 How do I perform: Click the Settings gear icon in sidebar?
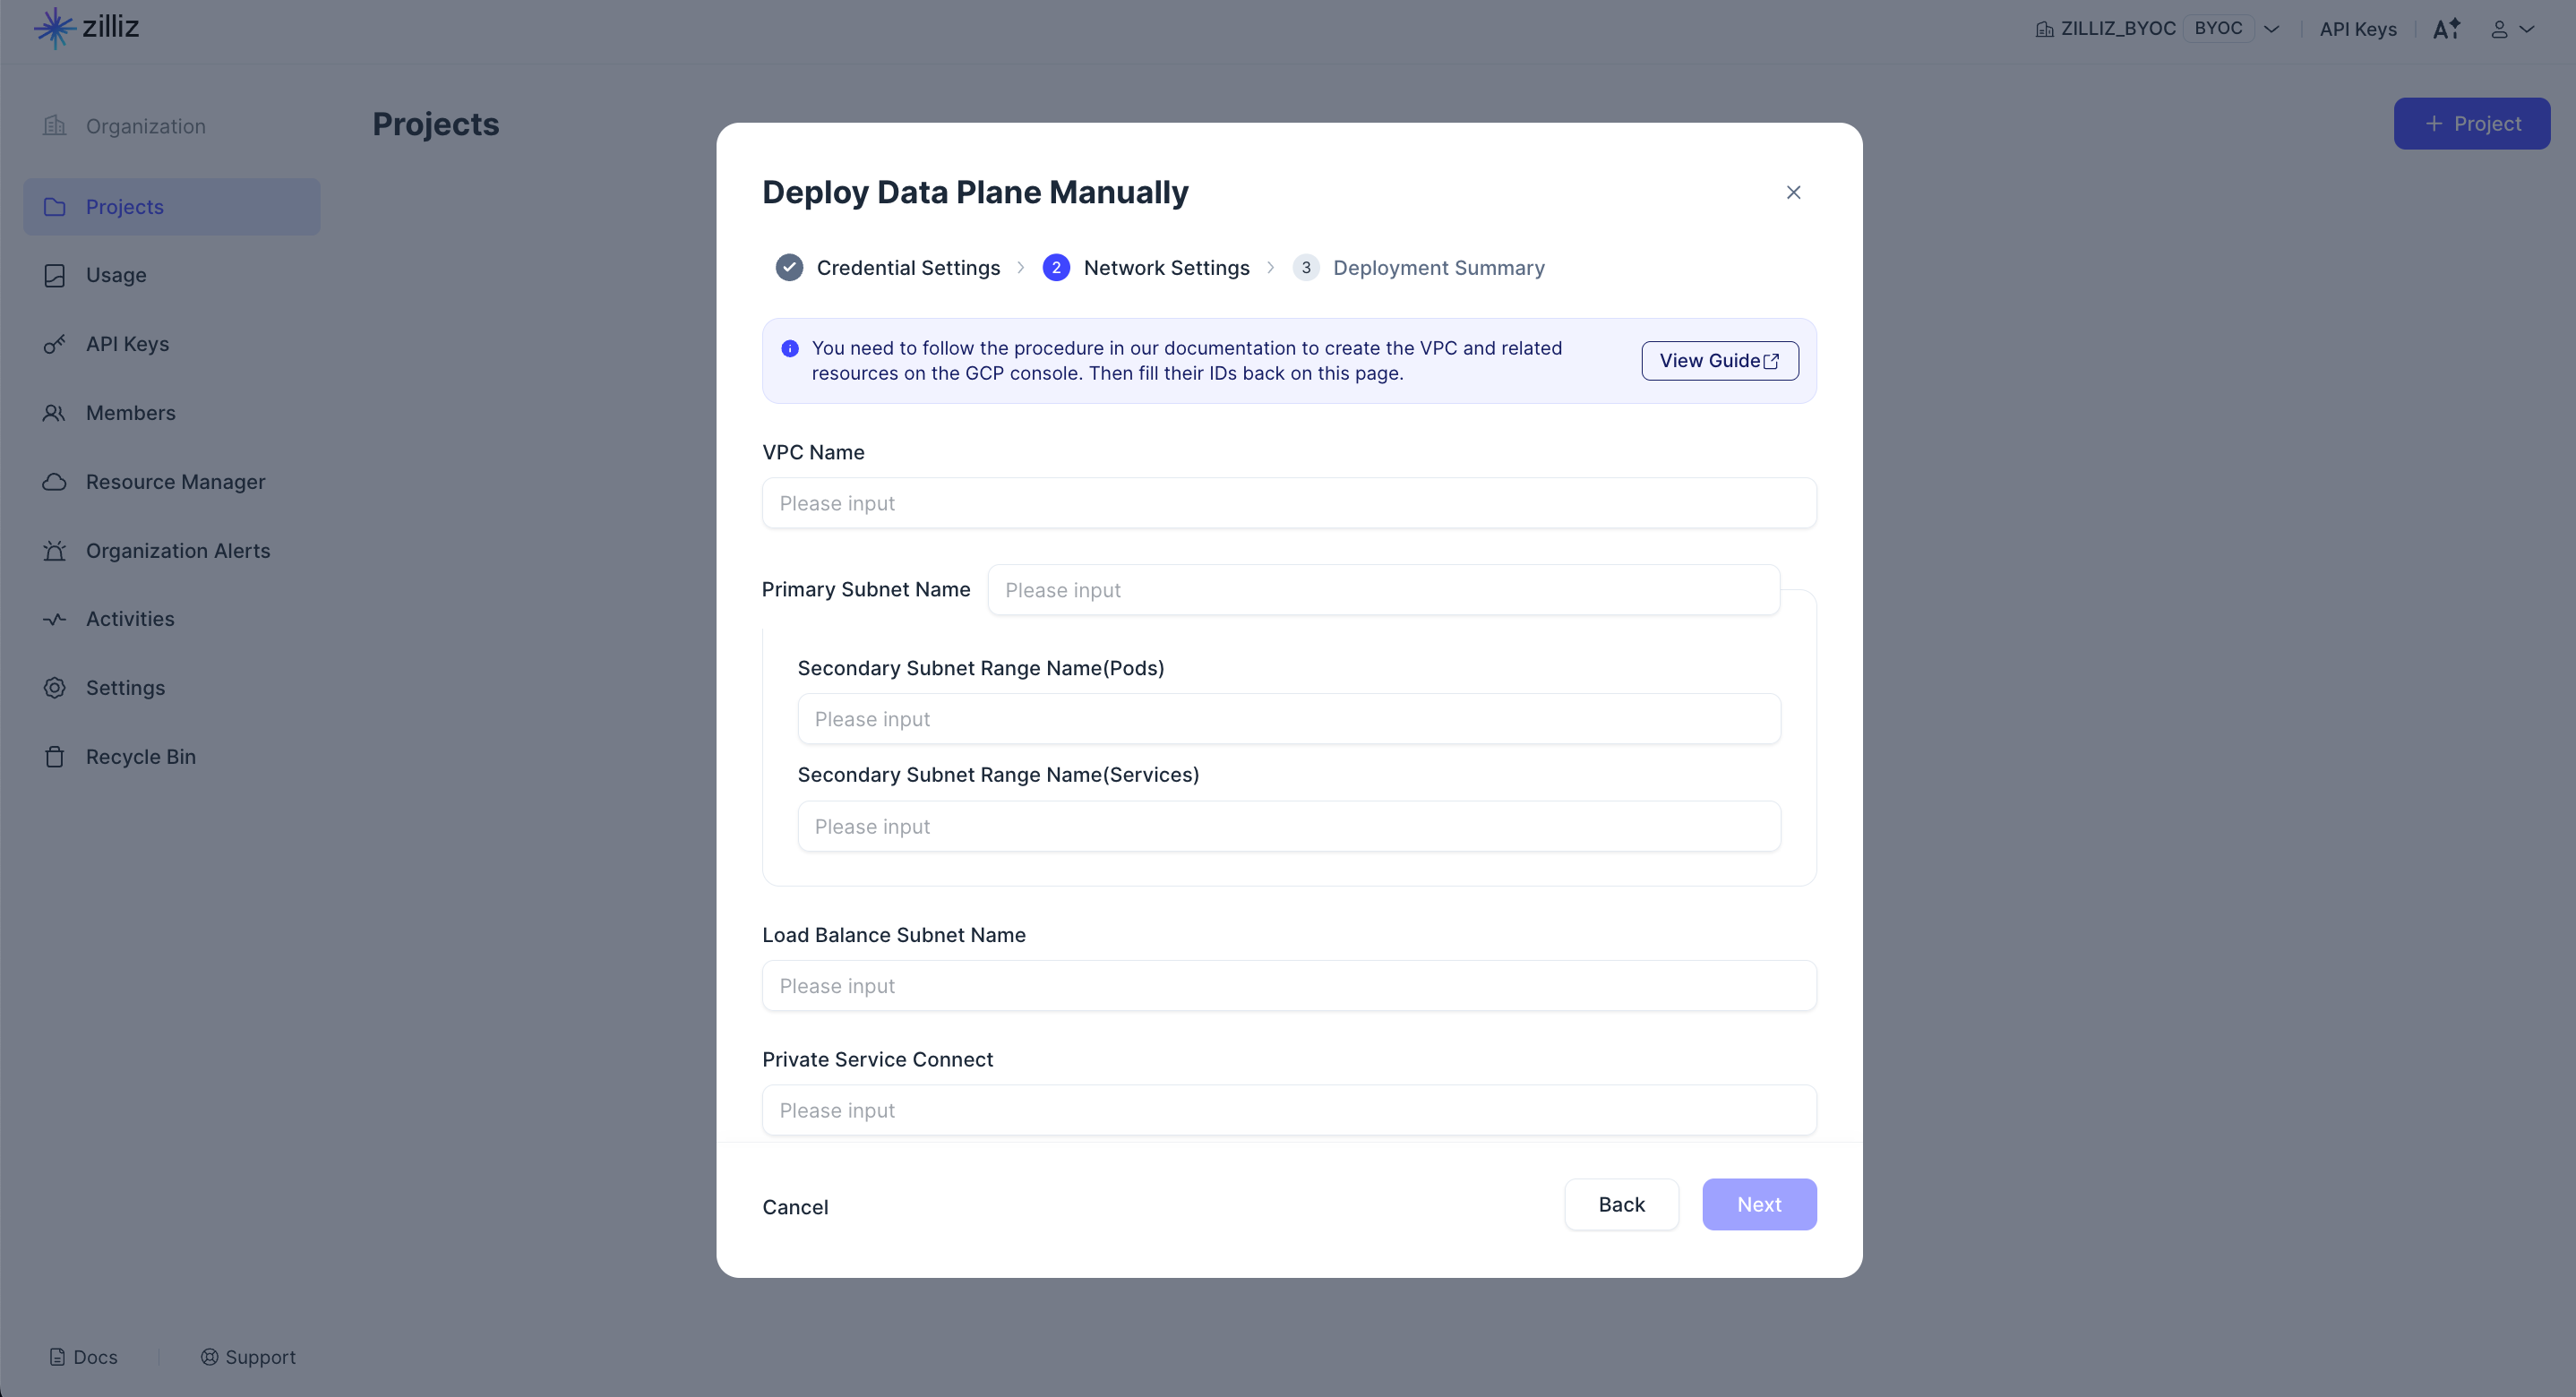[x=55, y=688]
